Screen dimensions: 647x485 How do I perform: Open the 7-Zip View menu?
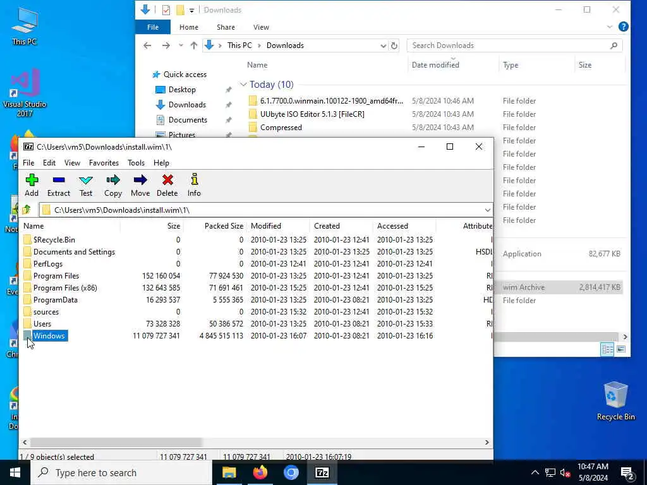click(x=72, y=163)
